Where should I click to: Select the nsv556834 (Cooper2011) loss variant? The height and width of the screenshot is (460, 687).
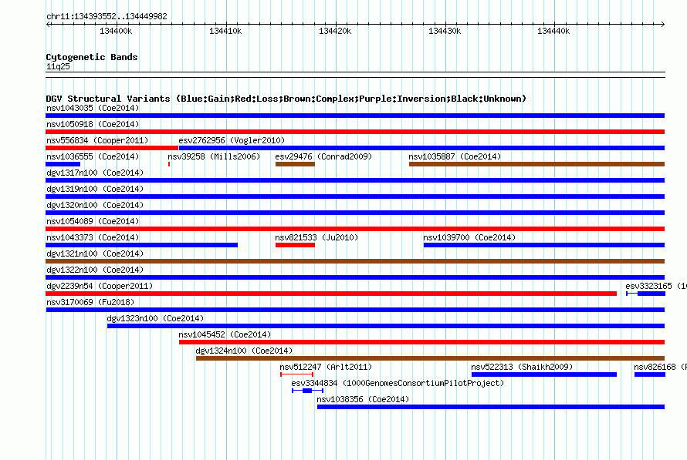pyautogui.click(x=112, y=148)
